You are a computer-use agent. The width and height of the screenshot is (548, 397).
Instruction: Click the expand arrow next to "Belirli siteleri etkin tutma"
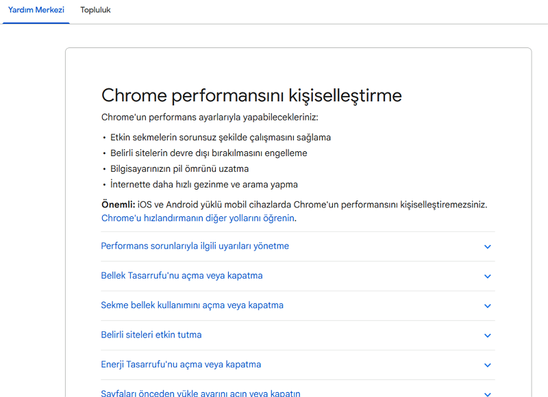(x=488, y=335)
